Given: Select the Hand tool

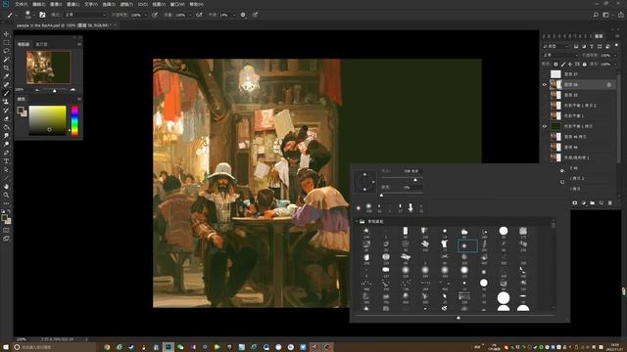Looking at the screenshot, I should (x=6, y=187).
